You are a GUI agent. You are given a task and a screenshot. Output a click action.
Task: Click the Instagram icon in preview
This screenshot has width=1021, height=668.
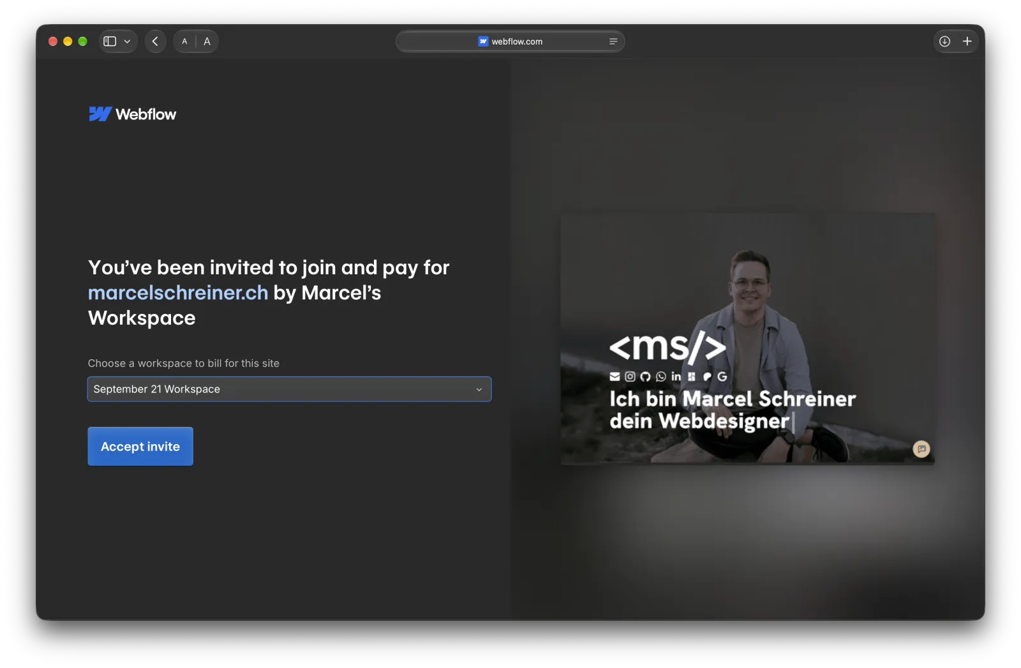[630, 376]
